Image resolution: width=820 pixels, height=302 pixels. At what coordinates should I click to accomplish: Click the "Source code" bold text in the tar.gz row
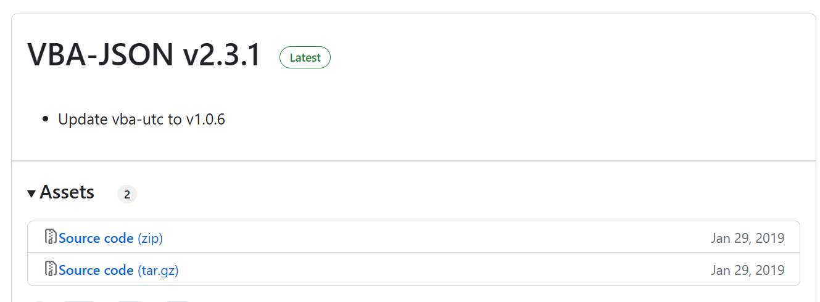pos(96,270)
